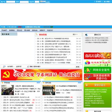Open the 第130期 bulletin entry

[x=54, y=47]
